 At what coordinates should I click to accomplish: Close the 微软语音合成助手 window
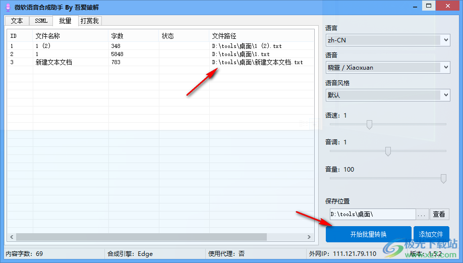(x=448, y=6)
